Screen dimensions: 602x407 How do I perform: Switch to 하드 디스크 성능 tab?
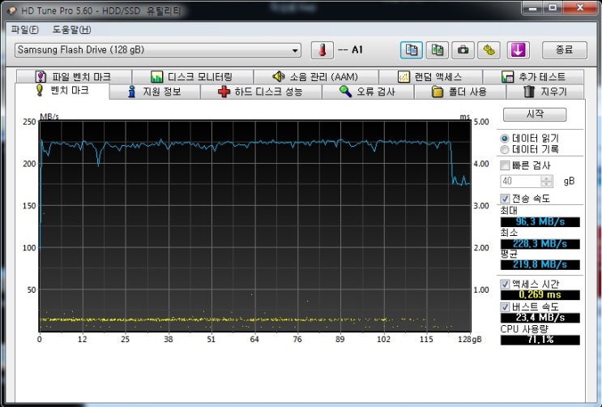[x=261, y=92]
